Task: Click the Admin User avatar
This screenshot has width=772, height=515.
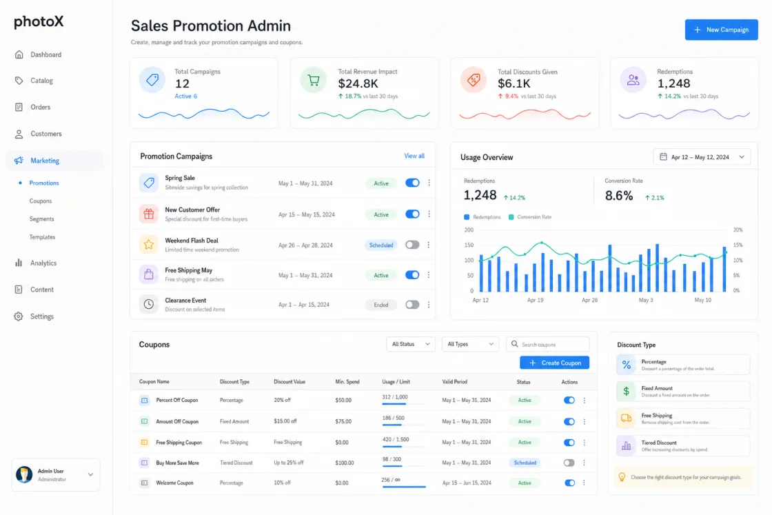Action: click(24, 474)
